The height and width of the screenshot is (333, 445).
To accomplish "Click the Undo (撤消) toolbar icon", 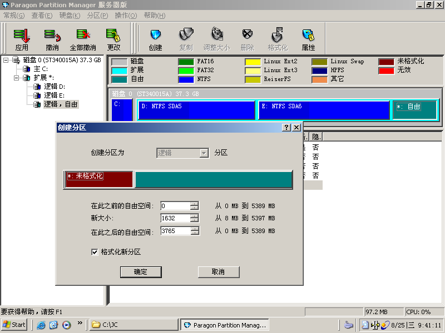I will 52,36.
